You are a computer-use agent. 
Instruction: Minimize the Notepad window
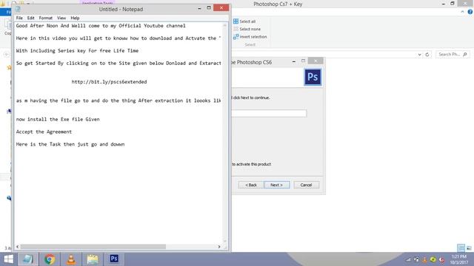coord(199,8)
